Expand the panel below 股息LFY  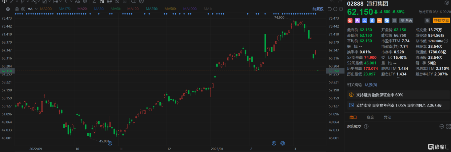click(398, 78)
